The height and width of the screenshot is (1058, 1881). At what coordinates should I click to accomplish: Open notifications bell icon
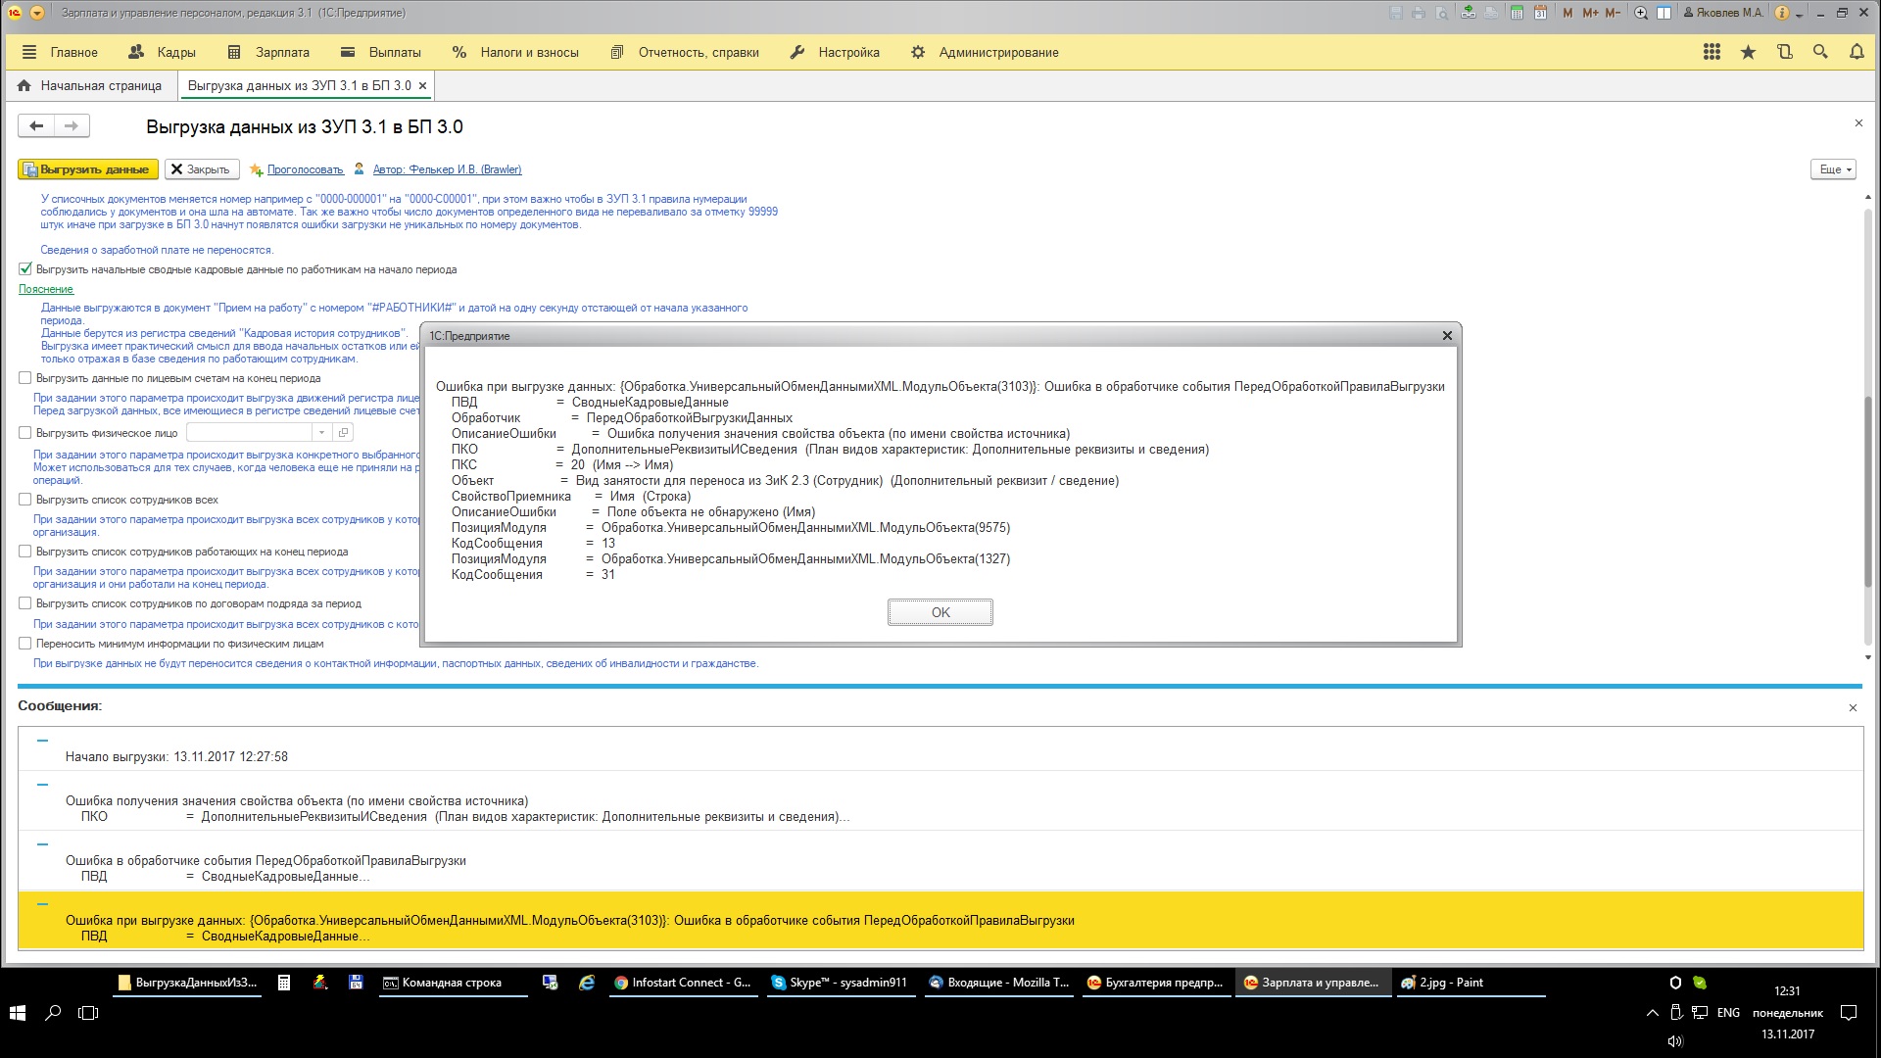coord(1857,52)
